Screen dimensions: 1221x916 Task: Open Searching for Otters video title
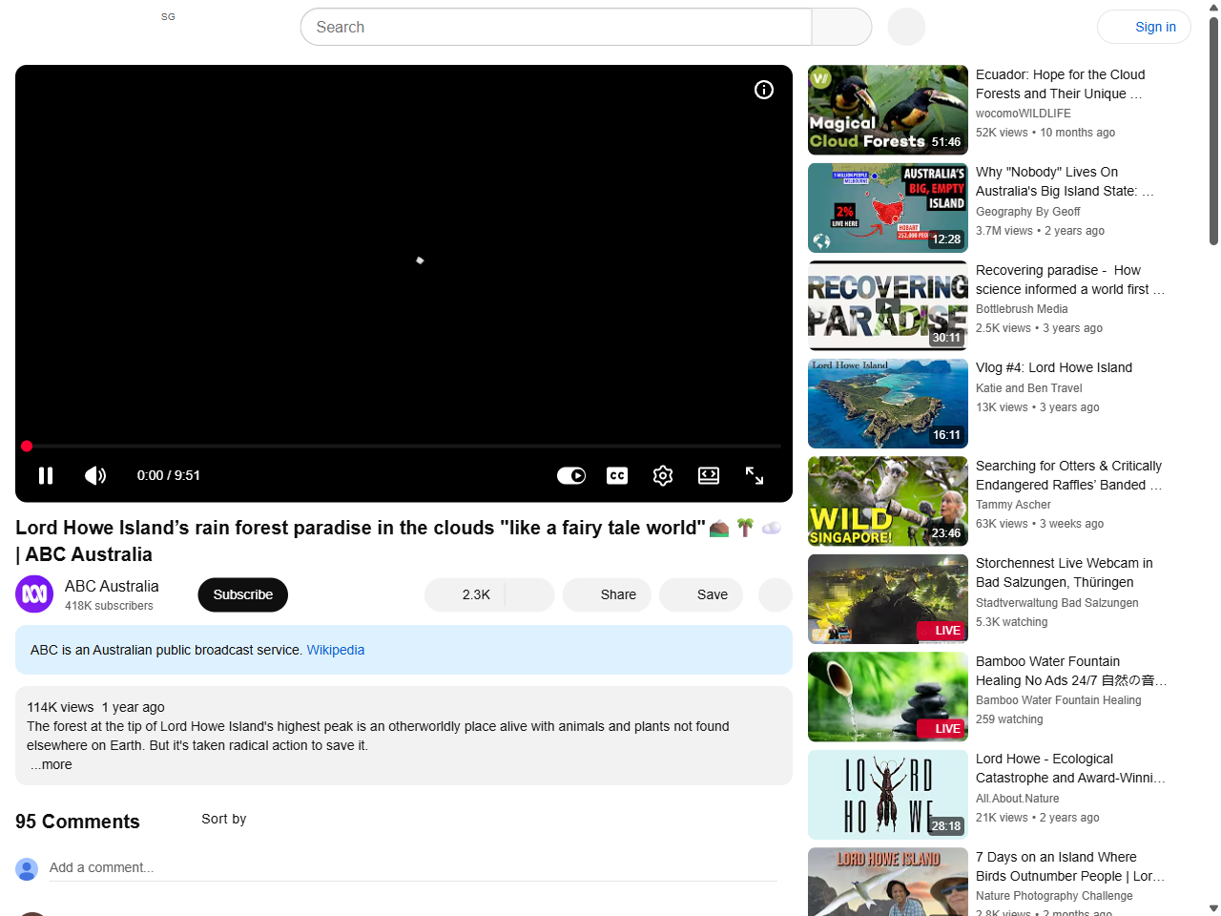[1069, 475]
